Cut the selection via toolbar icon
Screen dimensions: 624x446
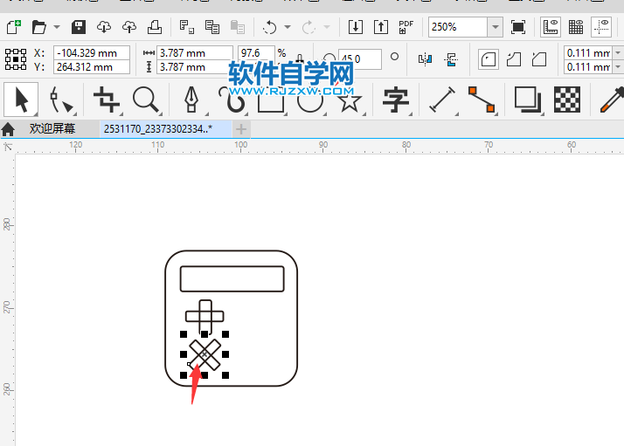pos(186,27)
